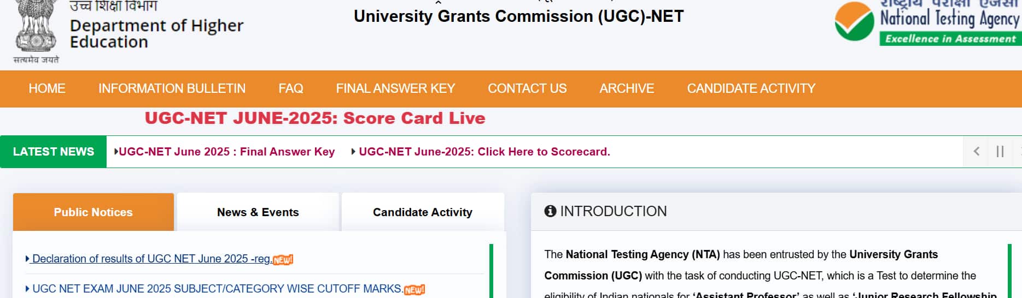The image size is (1022, 298).
Task: Click arrow bullet before Final Answer Key news
Action: click(116, 151)
